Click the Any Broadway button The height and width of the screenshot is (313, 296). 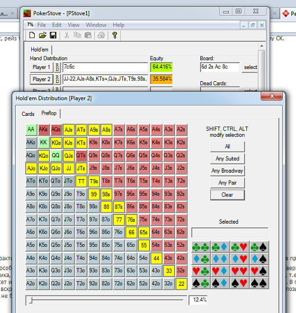click(x=228, y=170)
